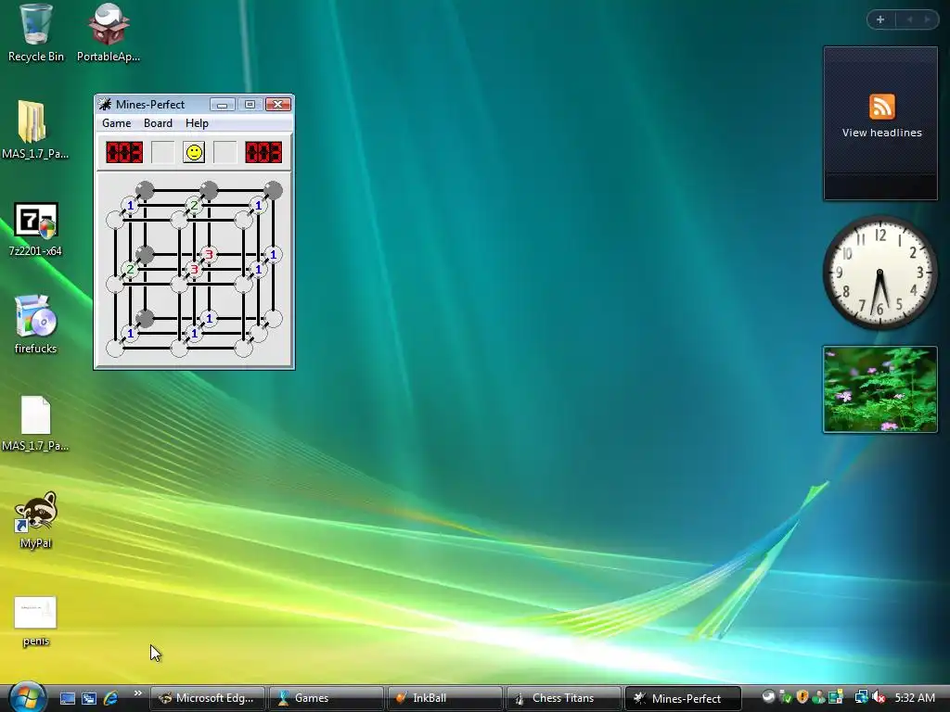Select the MAS_1.7_Pa folder icon
The height and width of the screenshot is (712, 950).
click(34, 130)
